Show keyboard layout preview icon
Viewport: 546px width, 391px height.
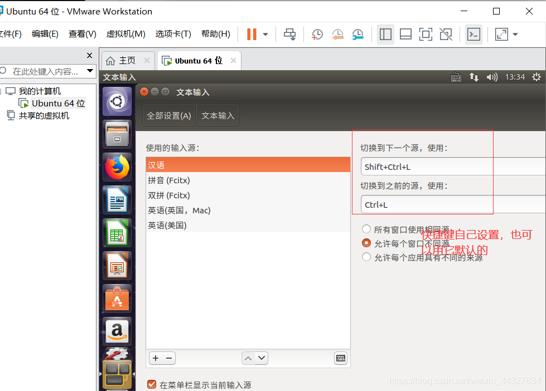click(x=341, y=358)
